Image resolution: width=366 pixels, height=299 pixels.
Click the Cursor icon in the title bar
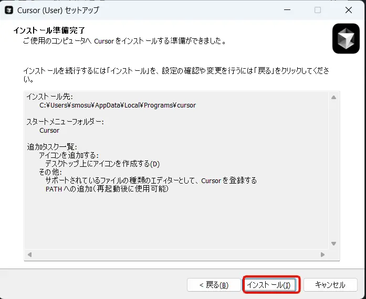[9, 10]
